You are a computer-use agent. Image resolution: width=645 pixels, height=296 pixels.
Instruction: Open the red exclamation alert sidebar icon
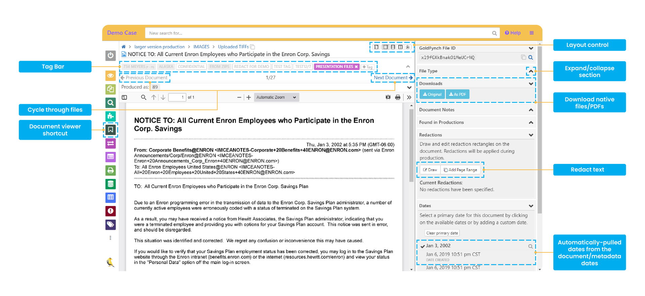(111, 211)
